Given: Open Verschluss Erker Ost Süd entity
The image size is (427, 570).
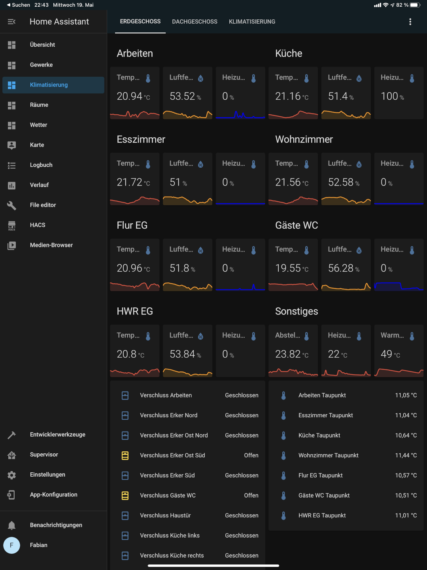Looking at the screenshot, I should click(x=172, y=455).
